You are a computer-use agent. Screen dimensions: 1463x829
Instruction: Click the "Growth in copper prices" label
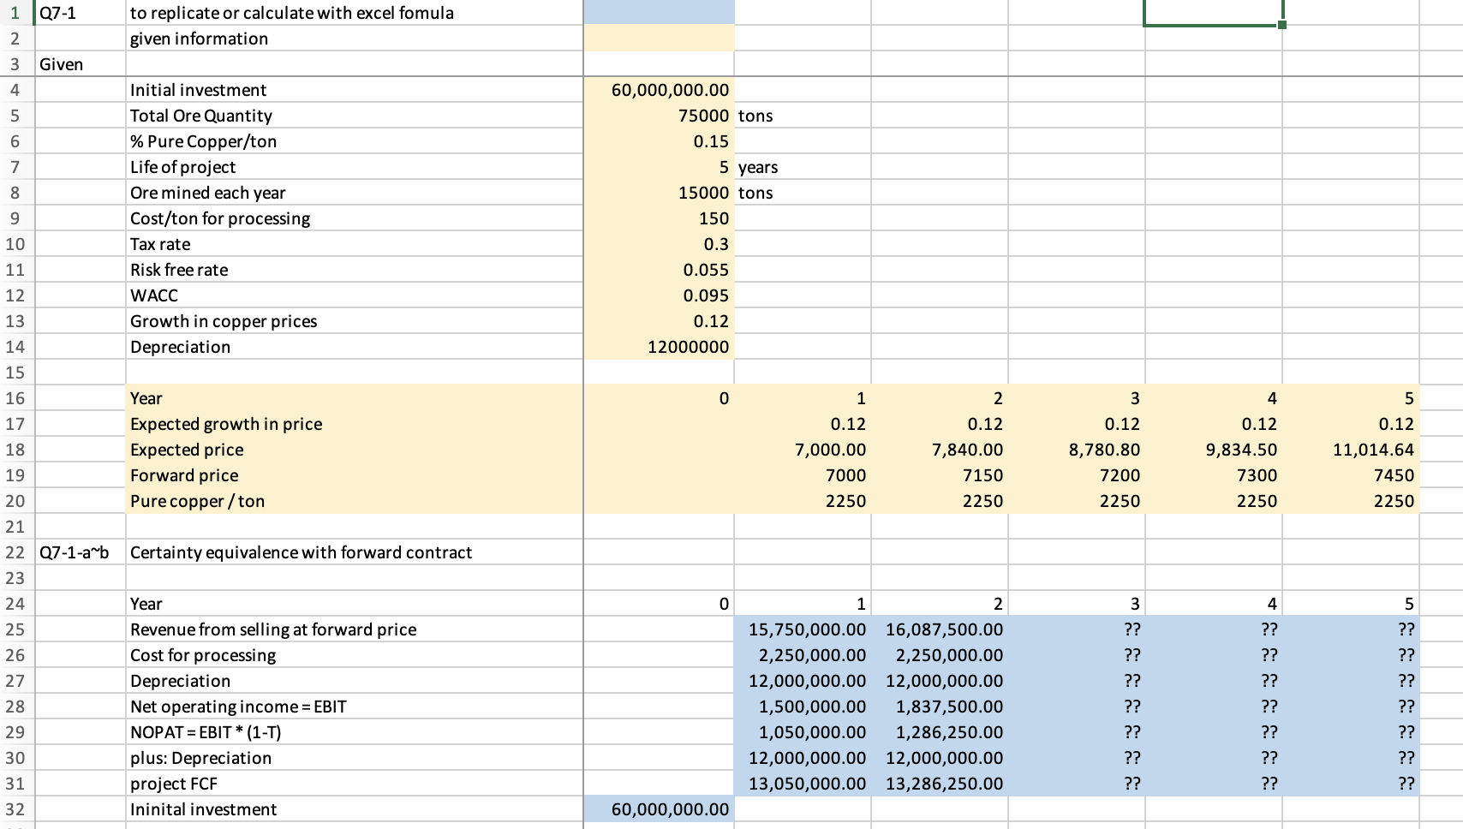tap(224, 321)
